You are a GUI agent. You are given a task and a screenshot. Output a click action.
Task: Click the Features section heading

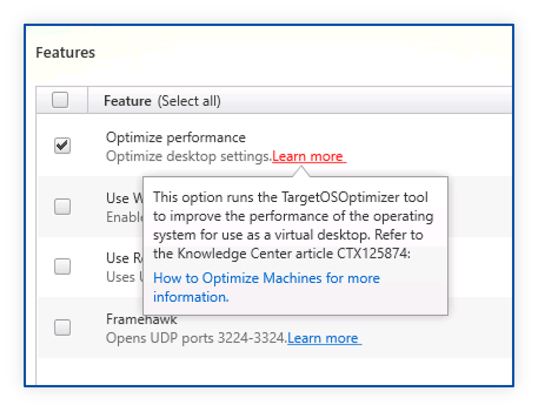coord(65,53)
